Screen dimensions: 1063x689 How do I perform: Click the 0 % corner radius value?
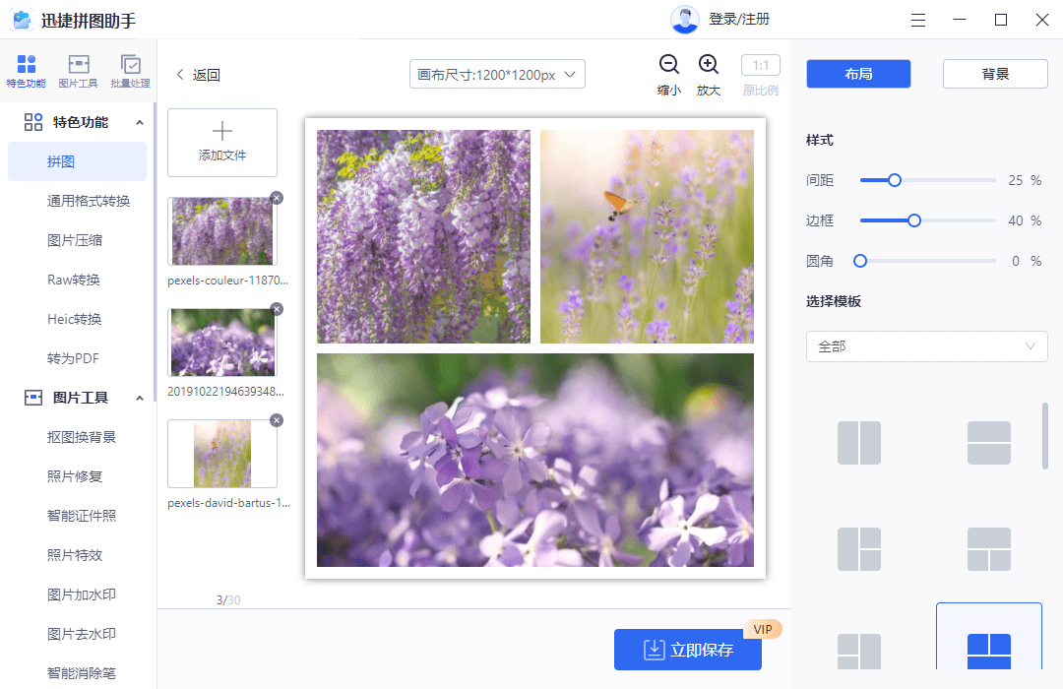pyautogui.click(x=1027, y=261)
